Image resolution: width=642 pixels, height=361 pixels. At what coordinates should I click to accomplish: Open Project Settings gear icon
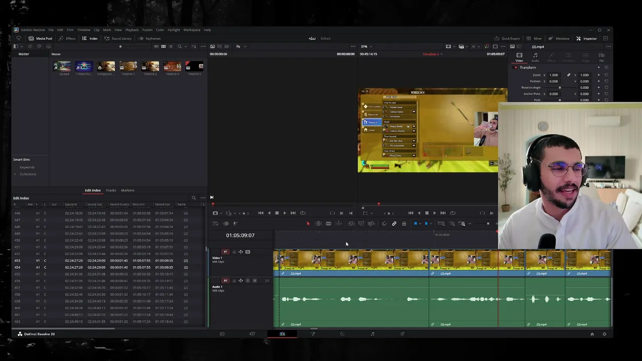pos(604,334)
